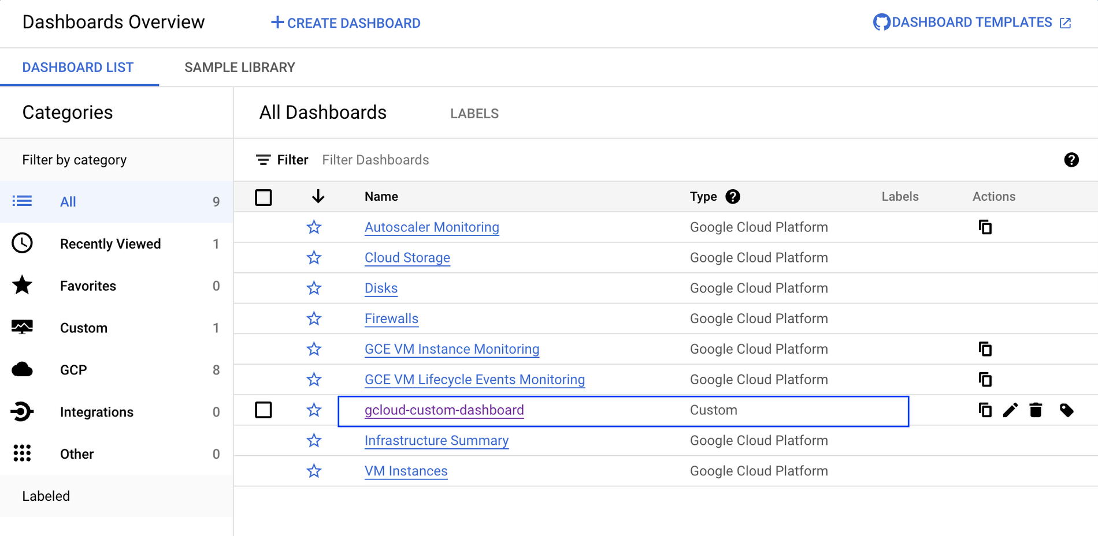
Task: Star the Cloud Storage dashboard
Action: pos(314,258)
